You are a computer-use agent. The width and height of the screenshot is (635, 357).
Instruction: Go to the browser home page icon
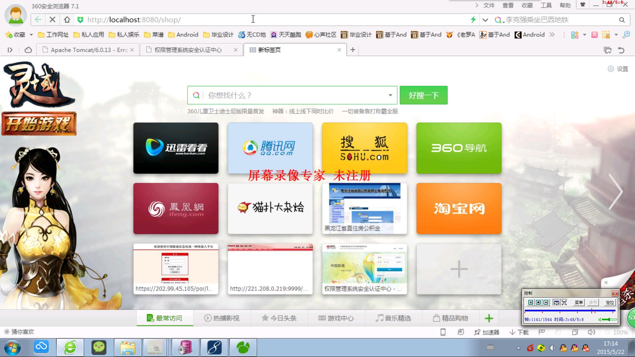[67, 20]
